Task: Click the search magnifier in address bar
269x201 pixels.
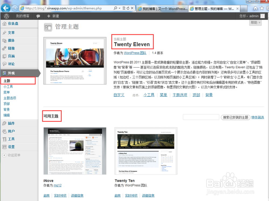Action: point(115,8)
